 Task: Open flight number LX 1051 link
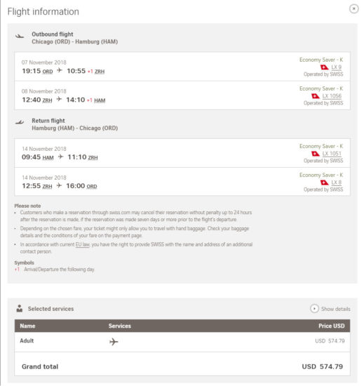(x=332, y=154)
